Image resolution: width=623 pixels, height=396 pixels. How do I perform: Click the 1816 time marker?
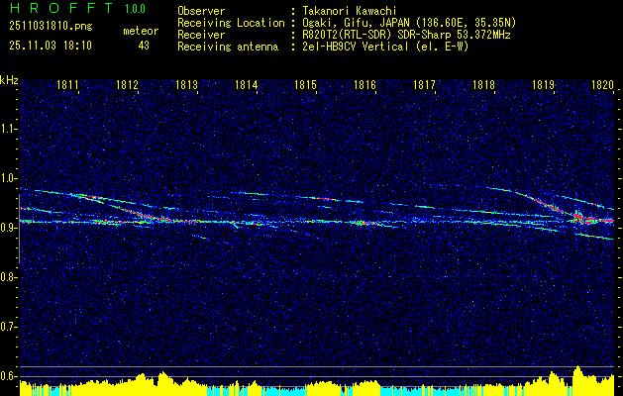(364, 84)
